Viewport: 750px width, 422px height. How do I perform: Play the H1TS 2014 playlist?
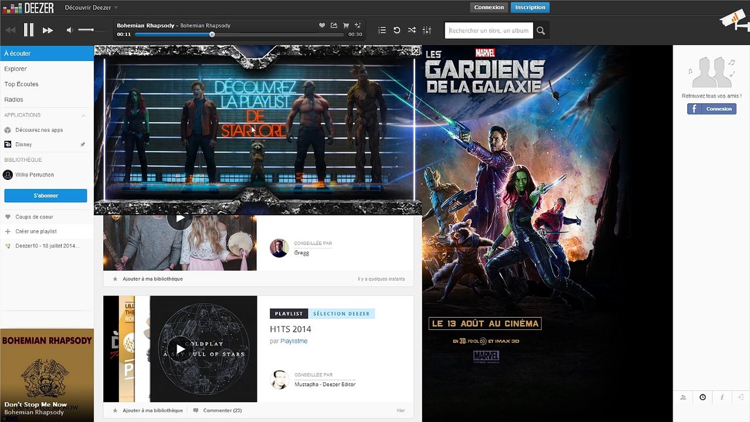[180, 349]
